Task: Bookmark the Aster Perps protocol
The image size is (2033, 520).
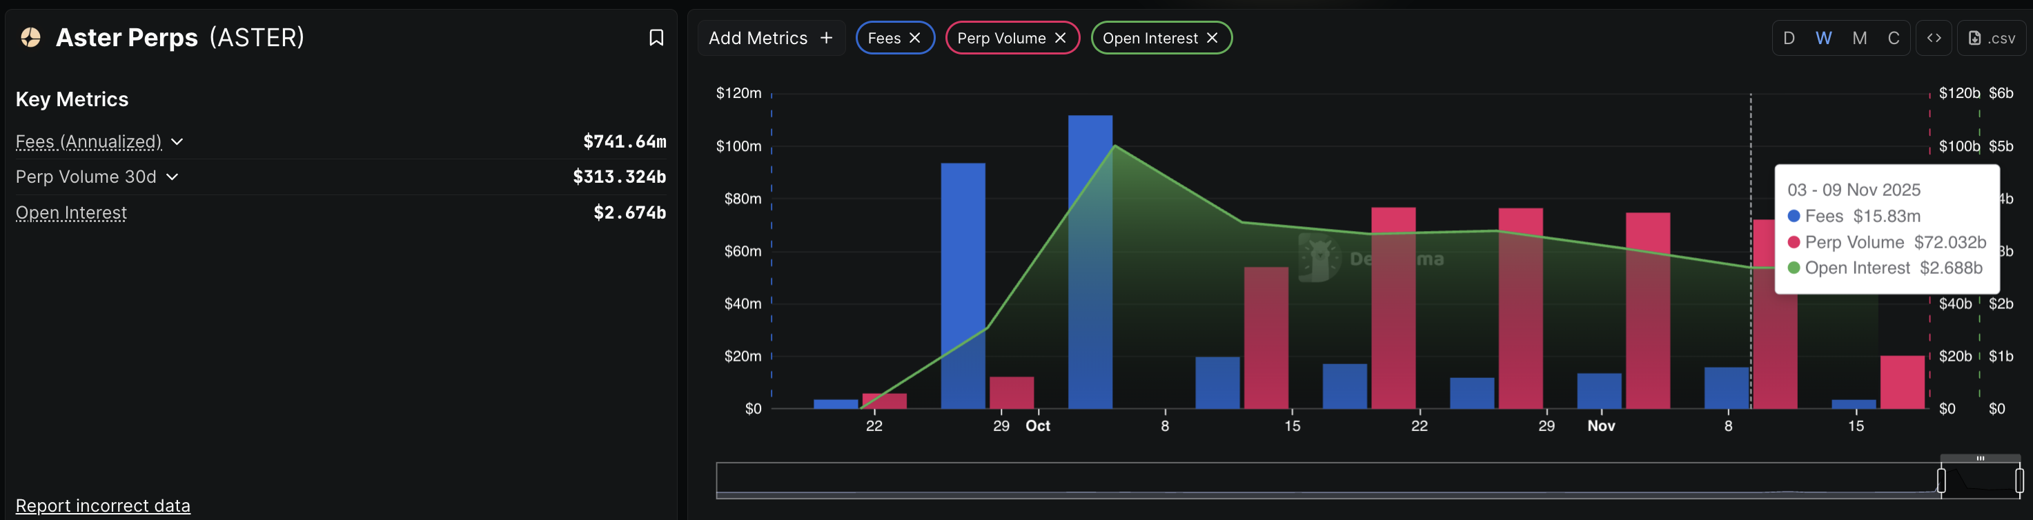Action: point(656,38)
